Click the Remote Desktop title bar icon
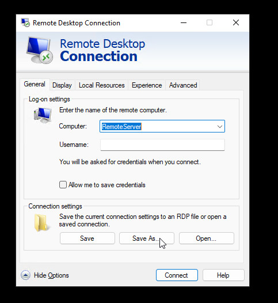278x303 pixels. [25, 23]
